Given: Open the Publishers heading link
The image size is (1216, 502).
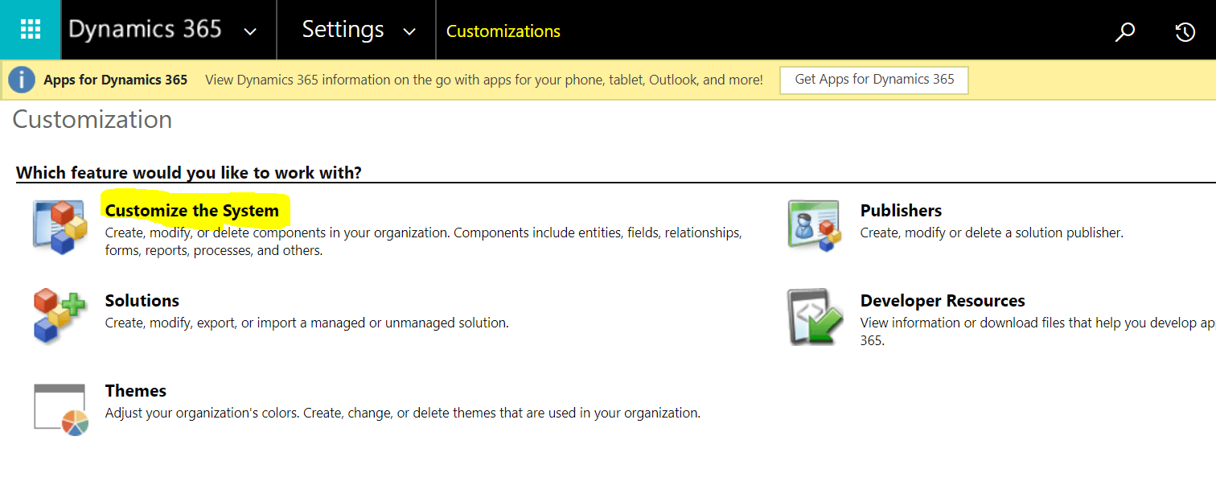Looking at the screenshot, I should (x=901, y=211).
